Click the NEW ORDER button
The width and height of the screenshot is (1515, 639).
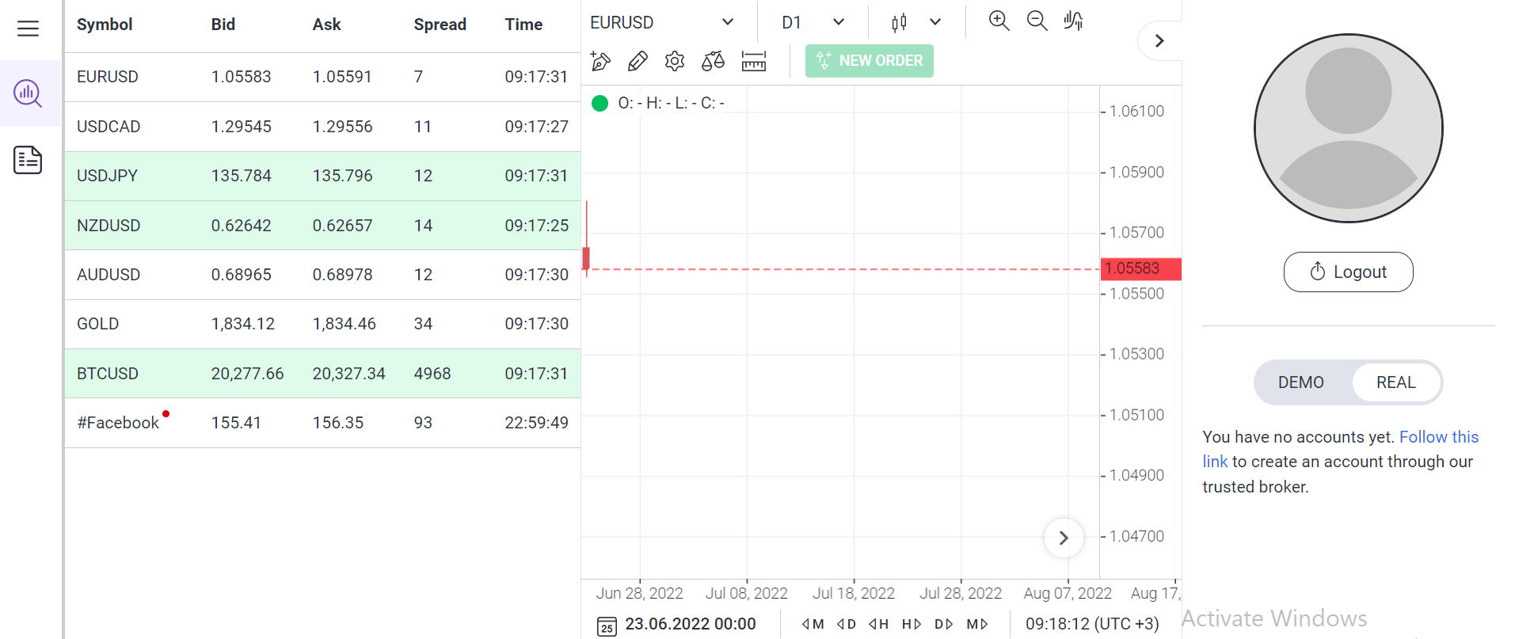click(x=870, y=61)
